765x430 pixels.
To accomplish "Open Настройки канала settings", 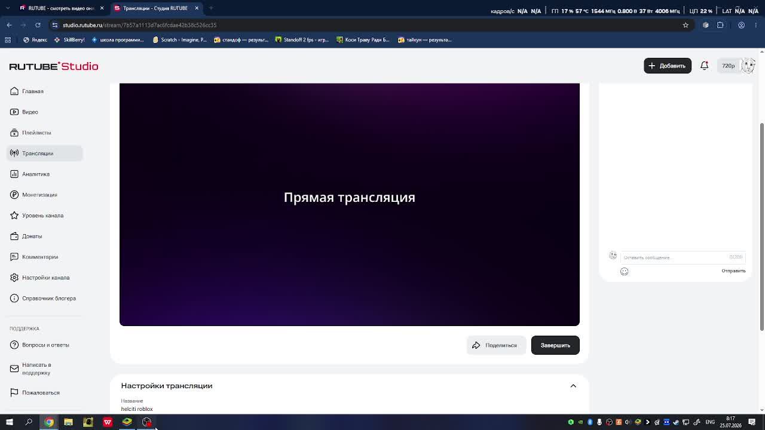I will tap(45, 278).
